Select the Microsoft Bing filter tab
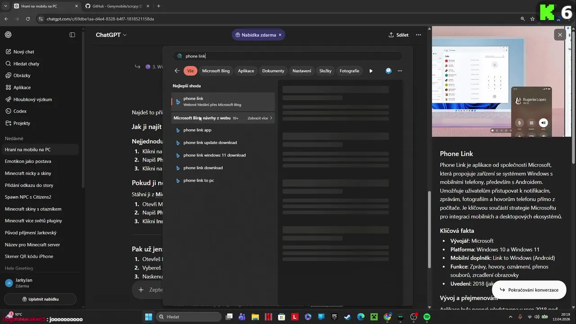Screen dimensions: 576x324 coord(216,71)
